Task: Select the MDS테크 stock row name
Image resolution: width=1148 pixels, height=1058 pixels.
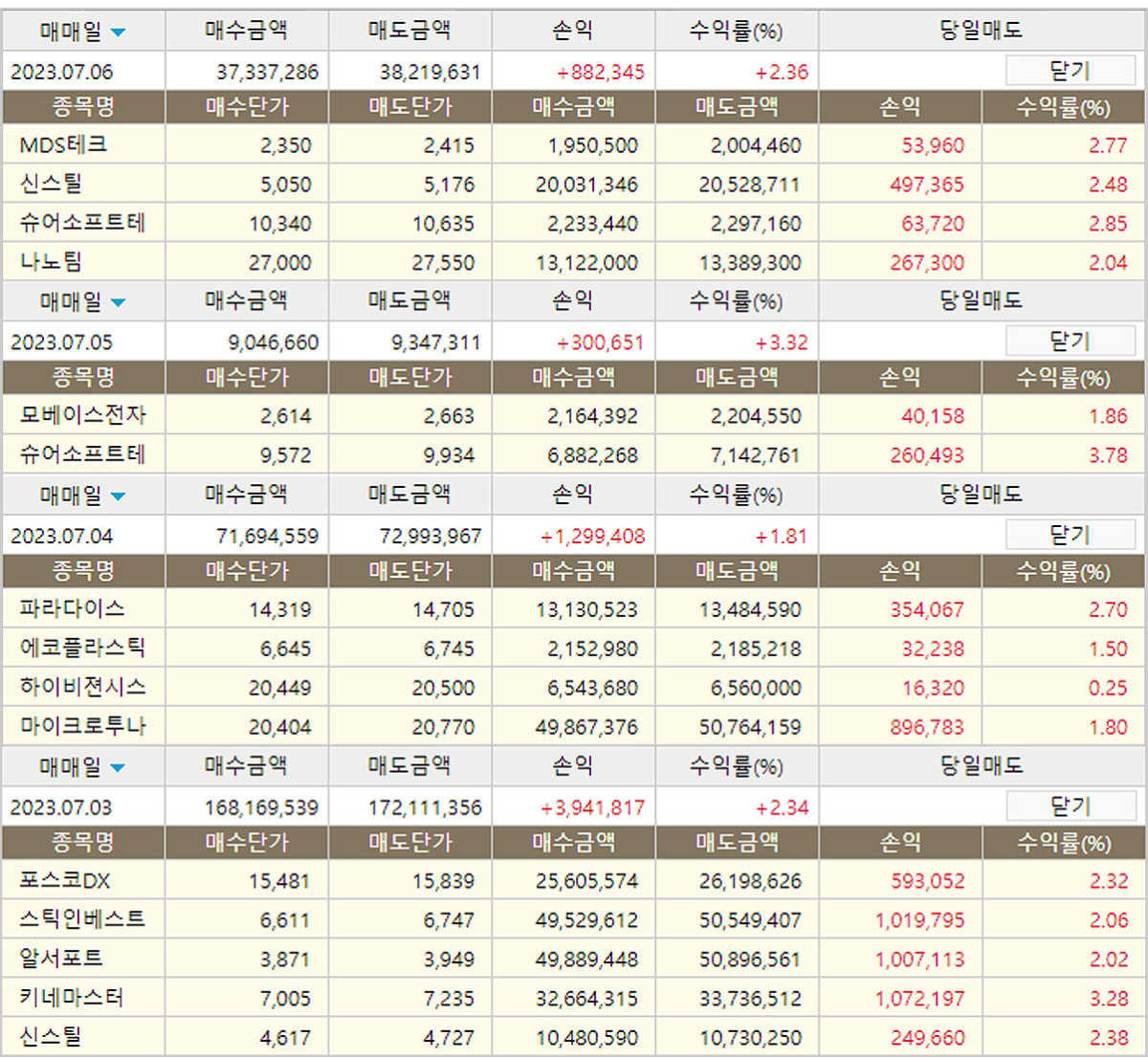Action: [63, 145]
